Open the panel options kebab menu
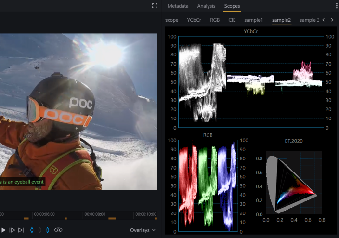The image size is (339, 238). [x=336, y=6]
